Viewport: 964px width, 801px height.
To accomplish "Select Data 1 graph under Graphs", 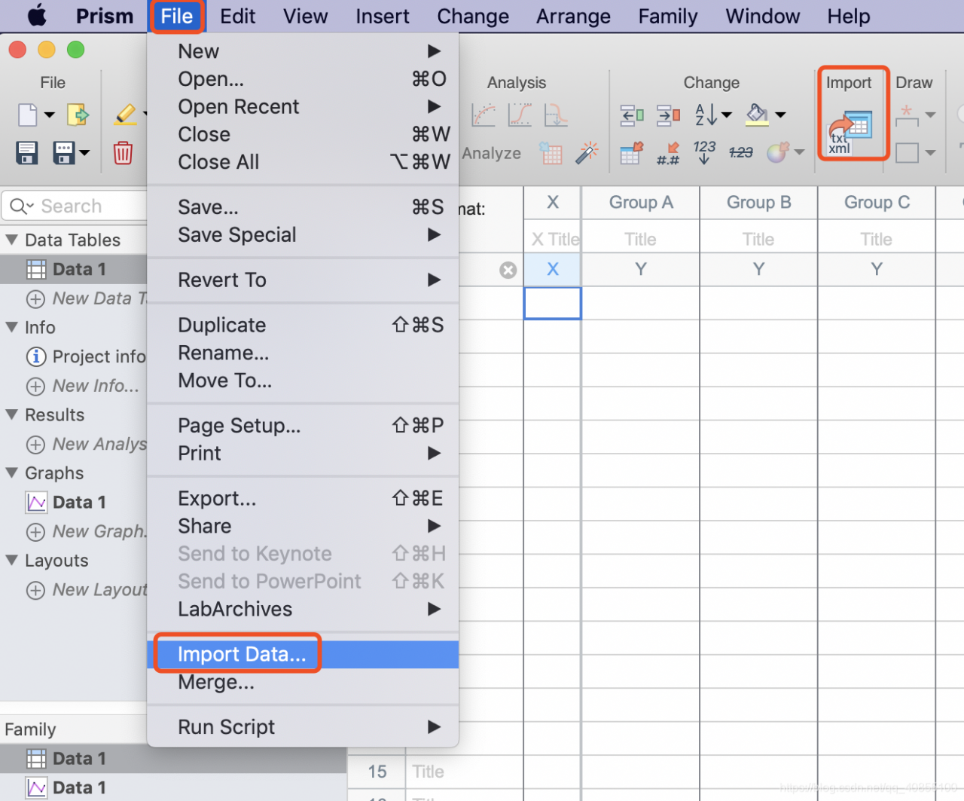I will click(74, 502).
